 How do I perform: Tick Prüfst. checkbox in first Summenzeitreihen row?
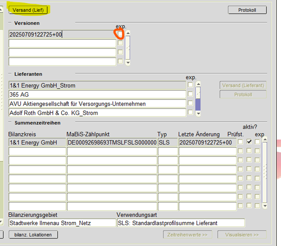pyautogui.click(x=241, y=142)
